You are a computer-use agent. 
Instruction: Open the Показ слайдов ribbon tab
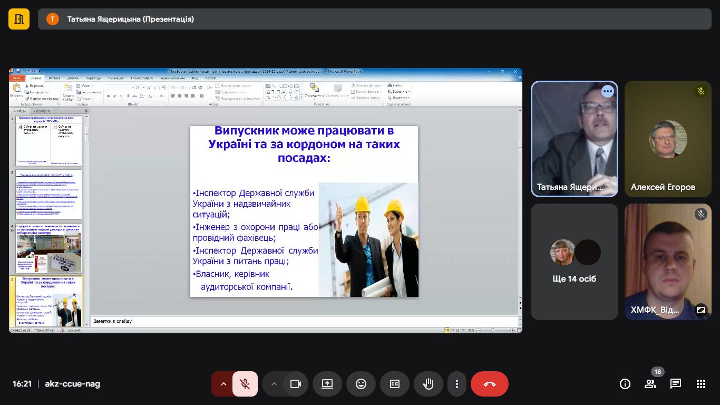tap(142, 78)
